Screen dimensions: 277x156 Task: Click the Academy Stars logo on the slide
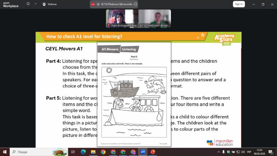[x=224, y=39]
